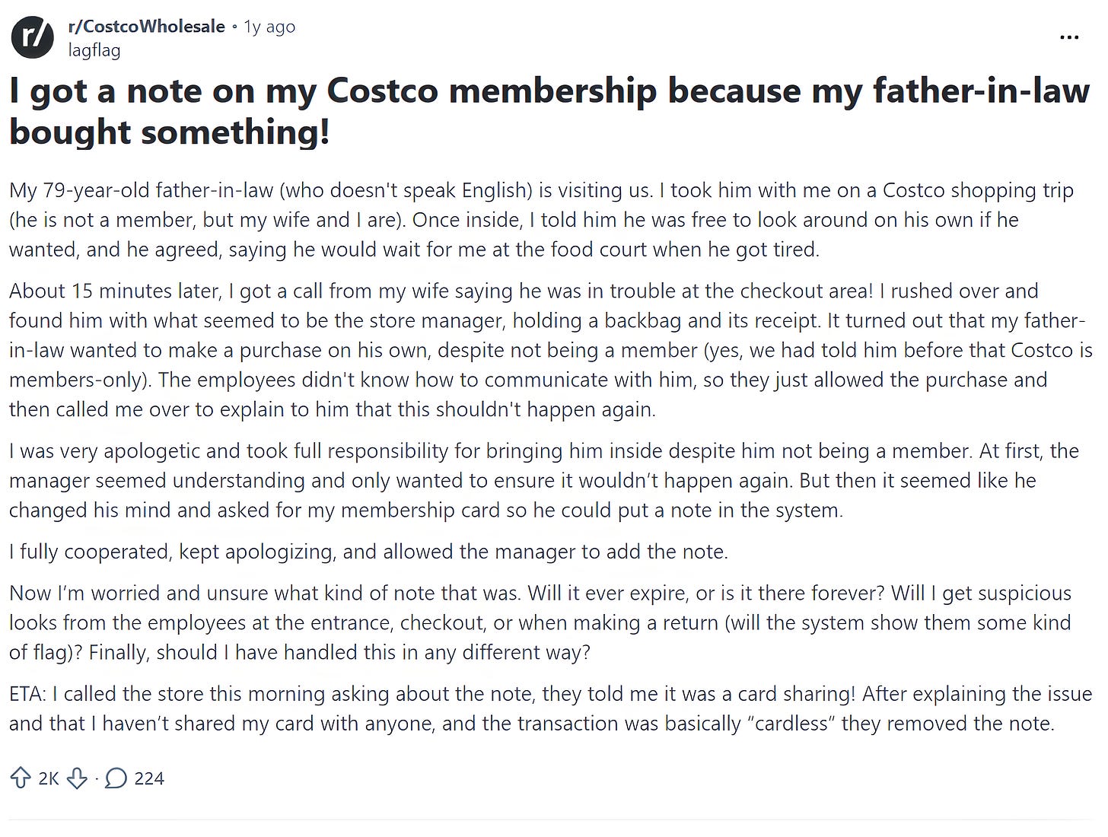Downvote the Costco membership post
Viewport: 1108px width, 837px height.
tap(78, 778)
